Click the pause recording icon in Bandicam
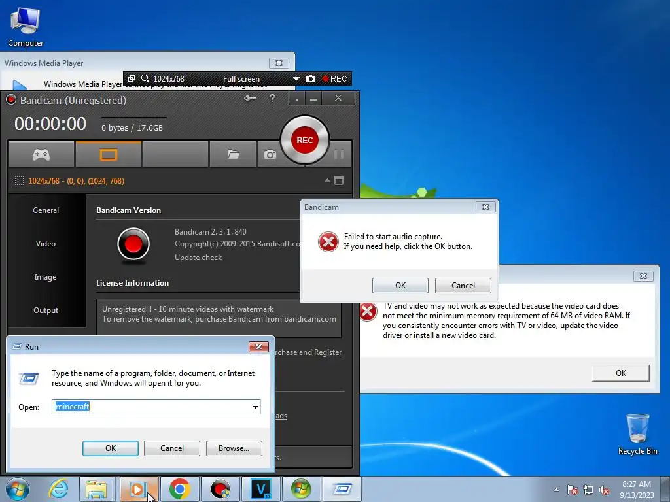The height and width of the screenshot is (502, 670). click(339, 154)
